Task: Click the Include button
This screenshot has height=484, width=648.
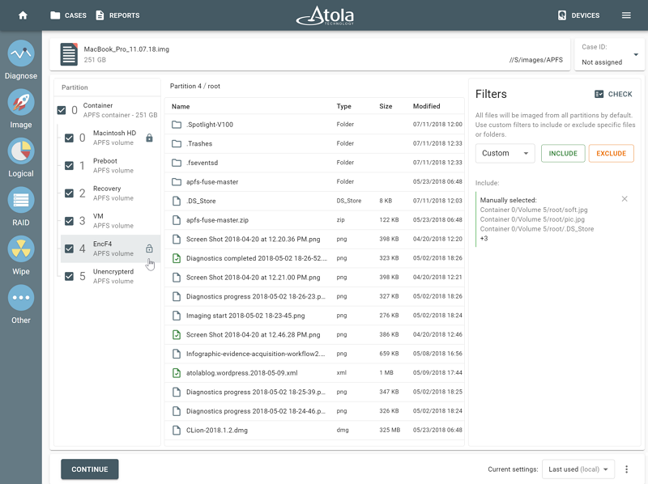Action: click(x=563, y=153)
